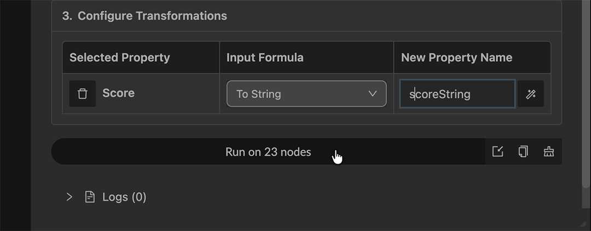Click the open-in-editor icon beside Run
Image resolution: width=591 pixels, height=231 pixels.
tap(497, 152)
